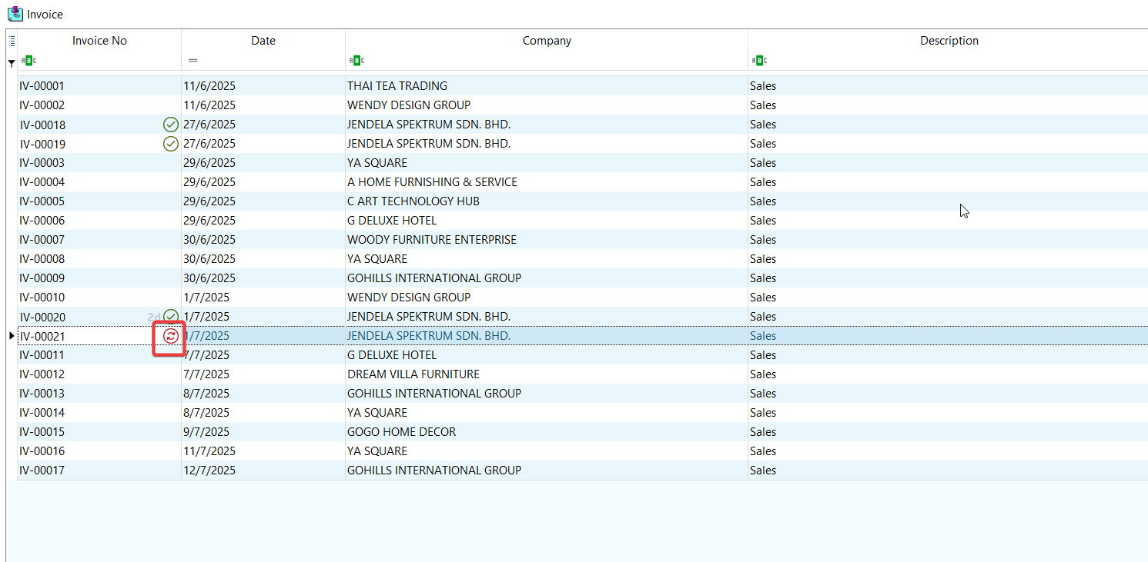Sort by the Invoice No column header
Image resolution: width=1148 pixels, height=562 pixels.
click(x=99, y=41)
